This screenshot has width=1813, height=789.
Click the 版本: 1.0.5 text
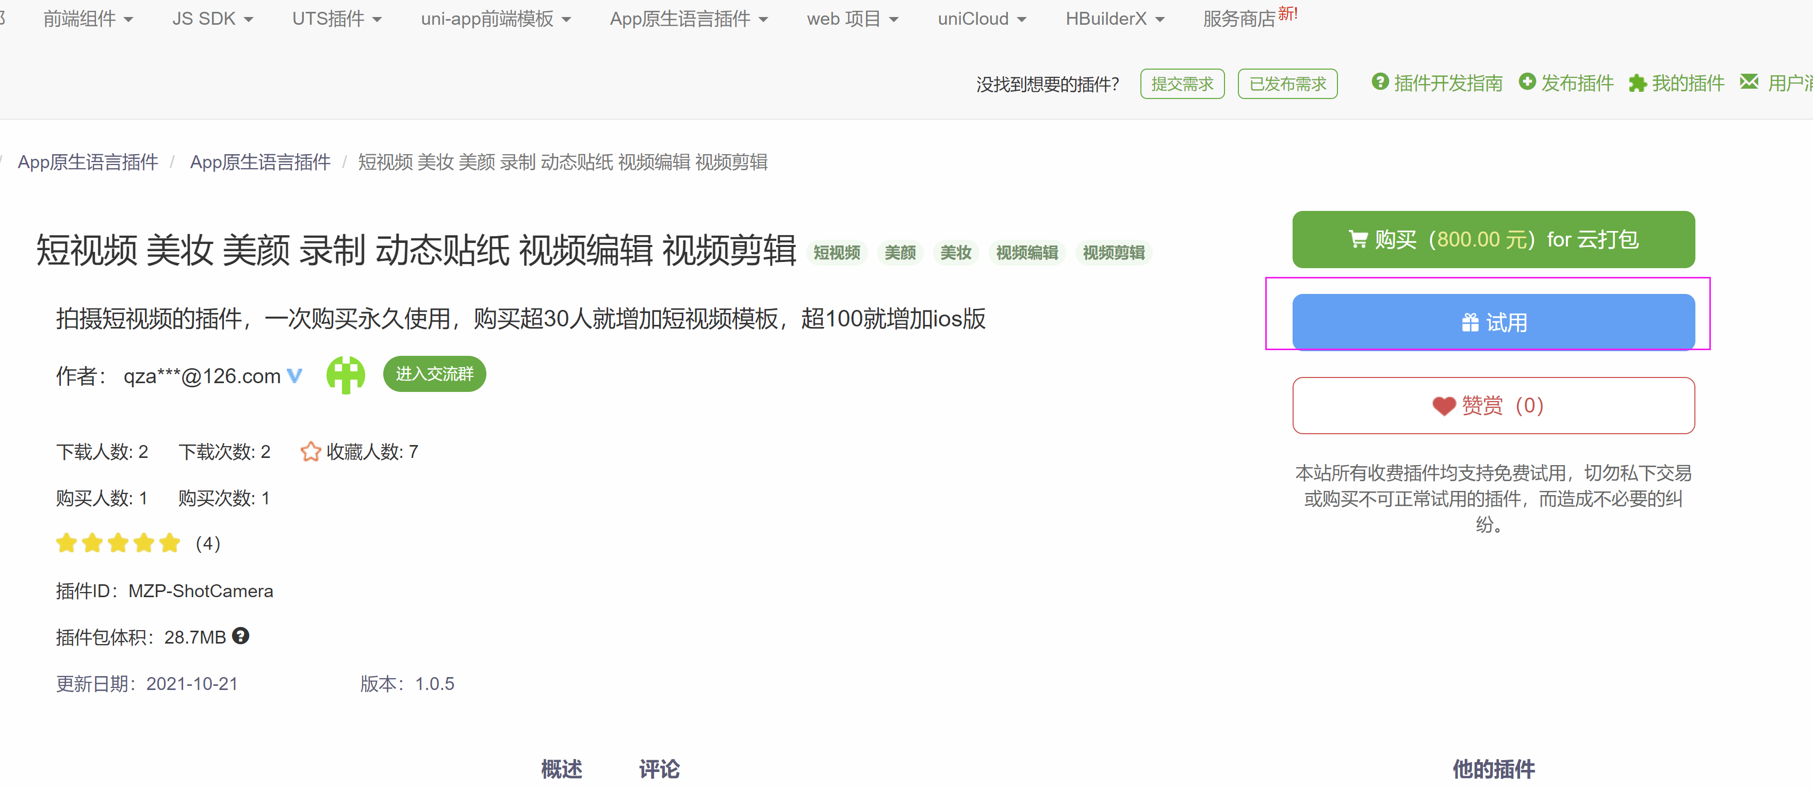tap(407, 683)
